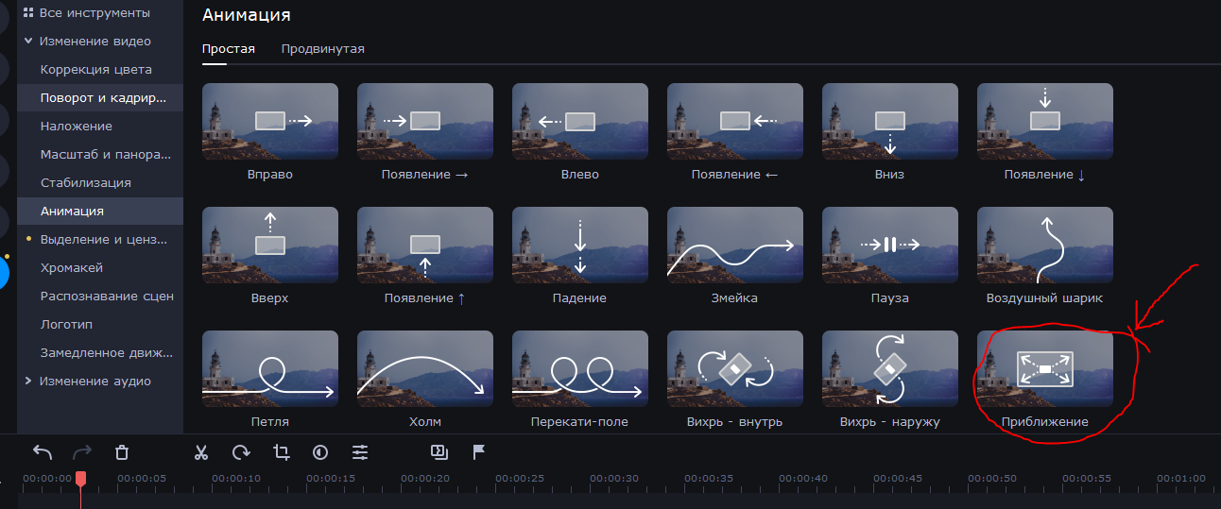Click timeline ruler at 00:00:10

tap(236, 479)
